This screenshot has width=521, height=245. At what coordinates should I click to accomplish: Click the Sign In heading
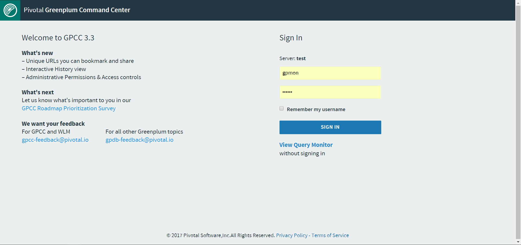tap(291, 38)
